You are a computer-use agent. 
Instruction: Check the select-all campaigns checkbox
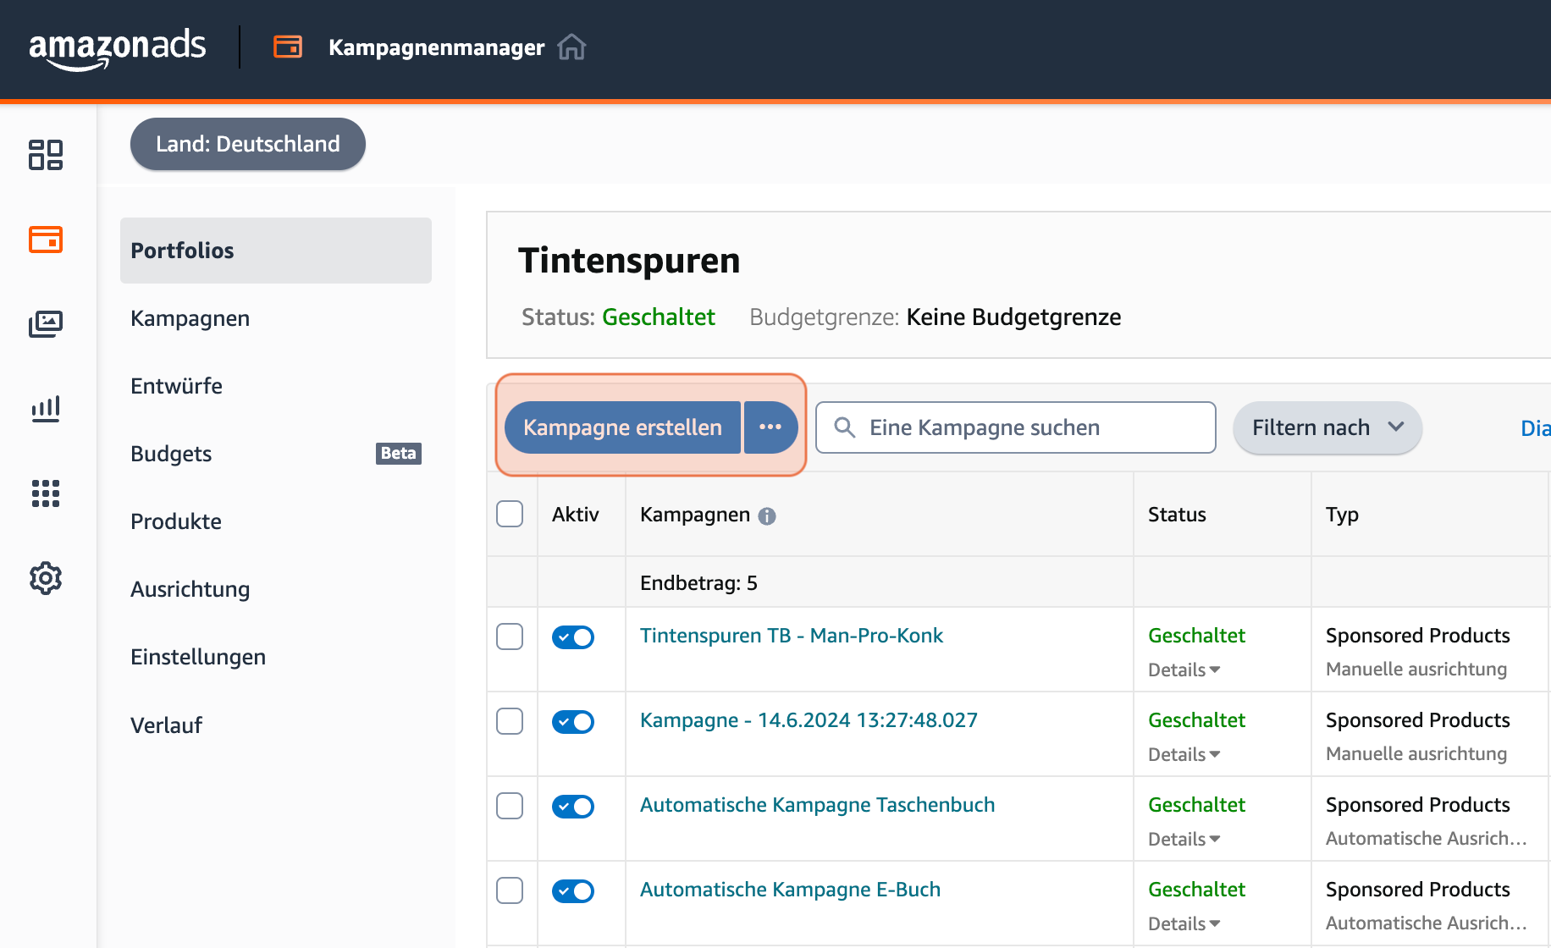(510, 514)
